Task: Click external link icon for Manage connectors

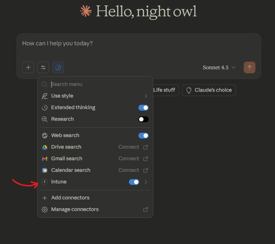Action: 146,210
